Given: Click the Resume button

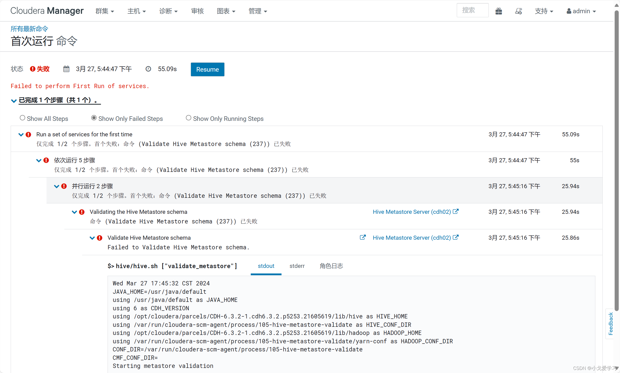Looking at the screenshot, I should (x=208, y=69).
